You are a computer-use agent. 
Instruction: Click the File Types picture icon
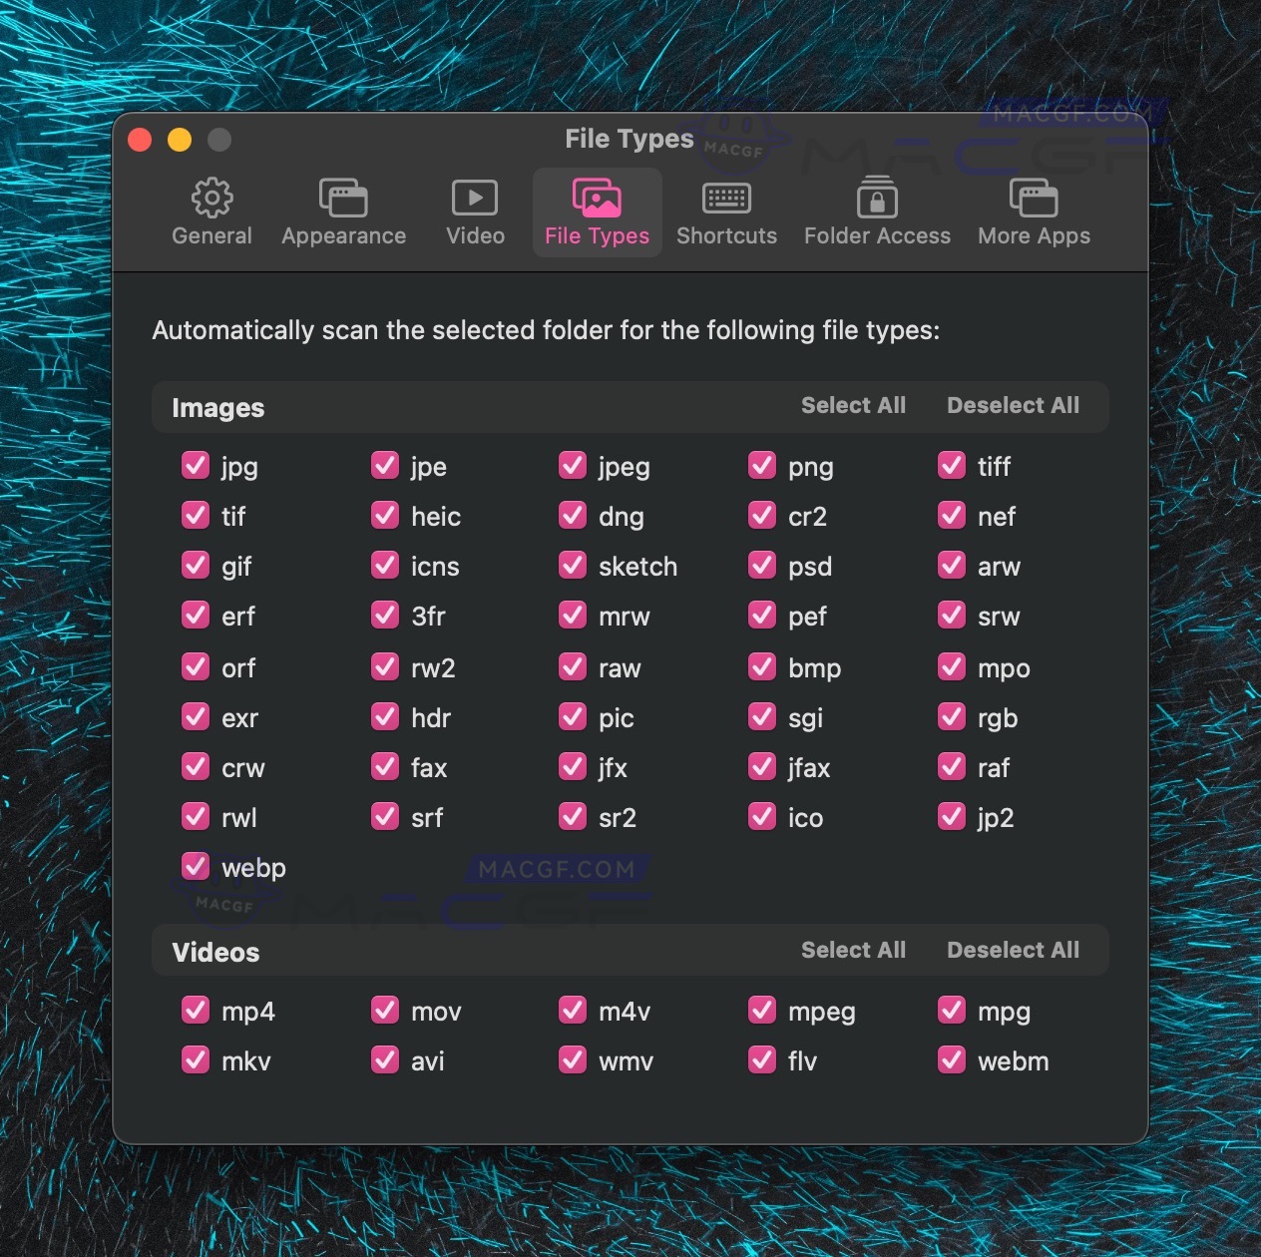pyautogui.click(x=596, y=197)
